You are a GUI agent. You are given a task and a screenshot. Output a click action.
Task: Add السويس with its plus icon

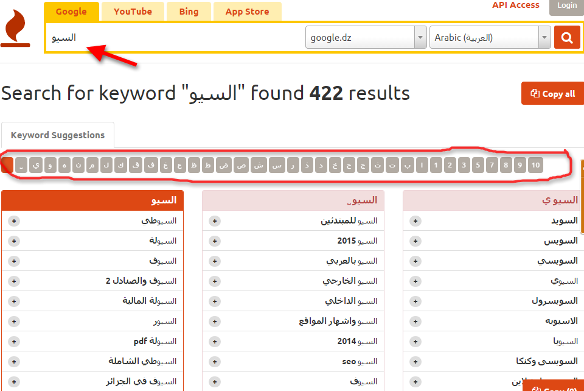[x=415, y=241]
